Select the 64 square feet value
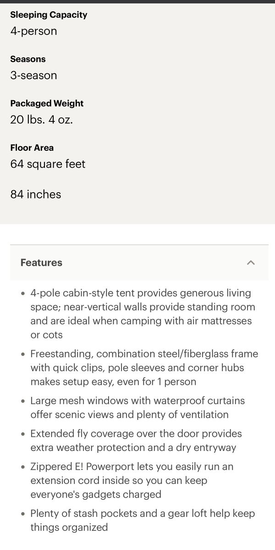This screenshot has height=550, width=275. [x=48, y=164]
